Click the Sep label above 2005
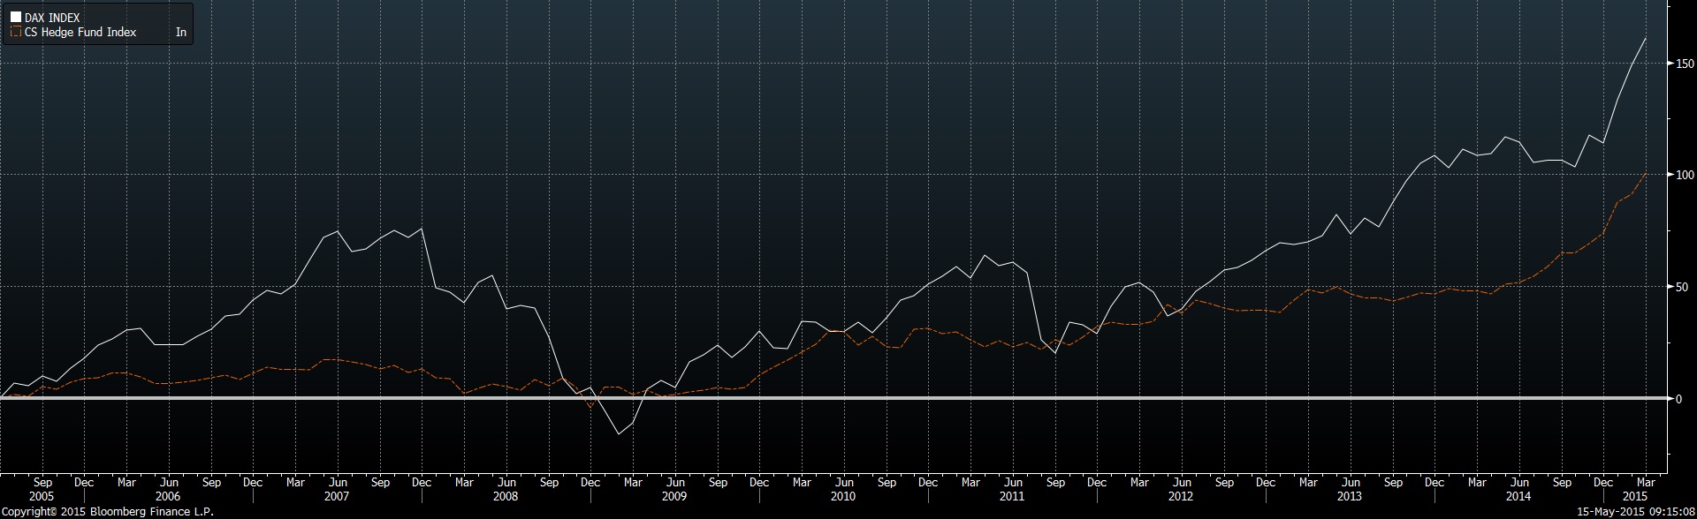Image resolution: width=1697 pixels, height=519 pixels. pyautogui.click(x=42, y=483)
